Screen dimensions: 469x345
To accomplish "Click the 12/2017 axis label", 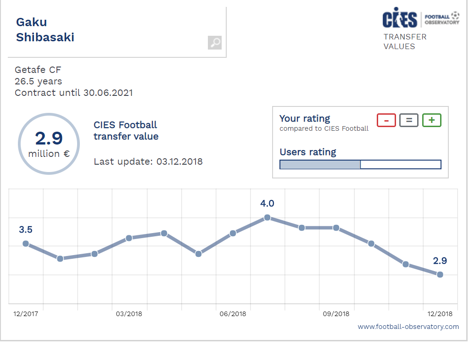I will [26, 314].
